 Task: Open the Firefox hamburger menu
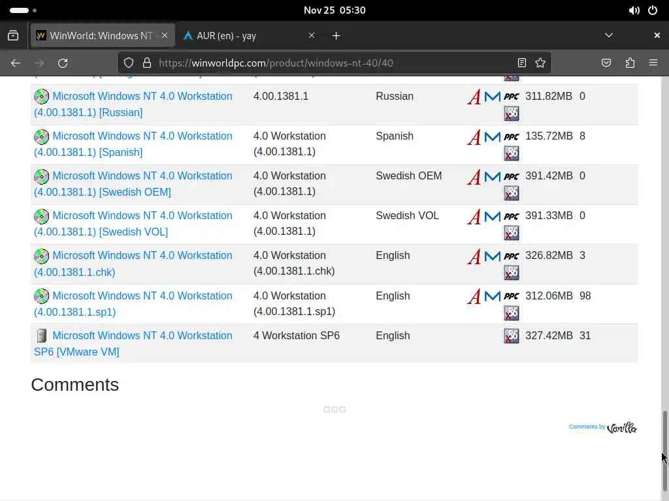653,63
